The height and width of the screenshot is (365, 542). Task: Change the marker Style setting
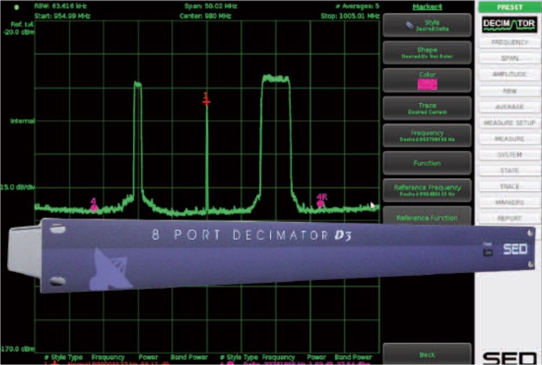click(x=427, y=26)
